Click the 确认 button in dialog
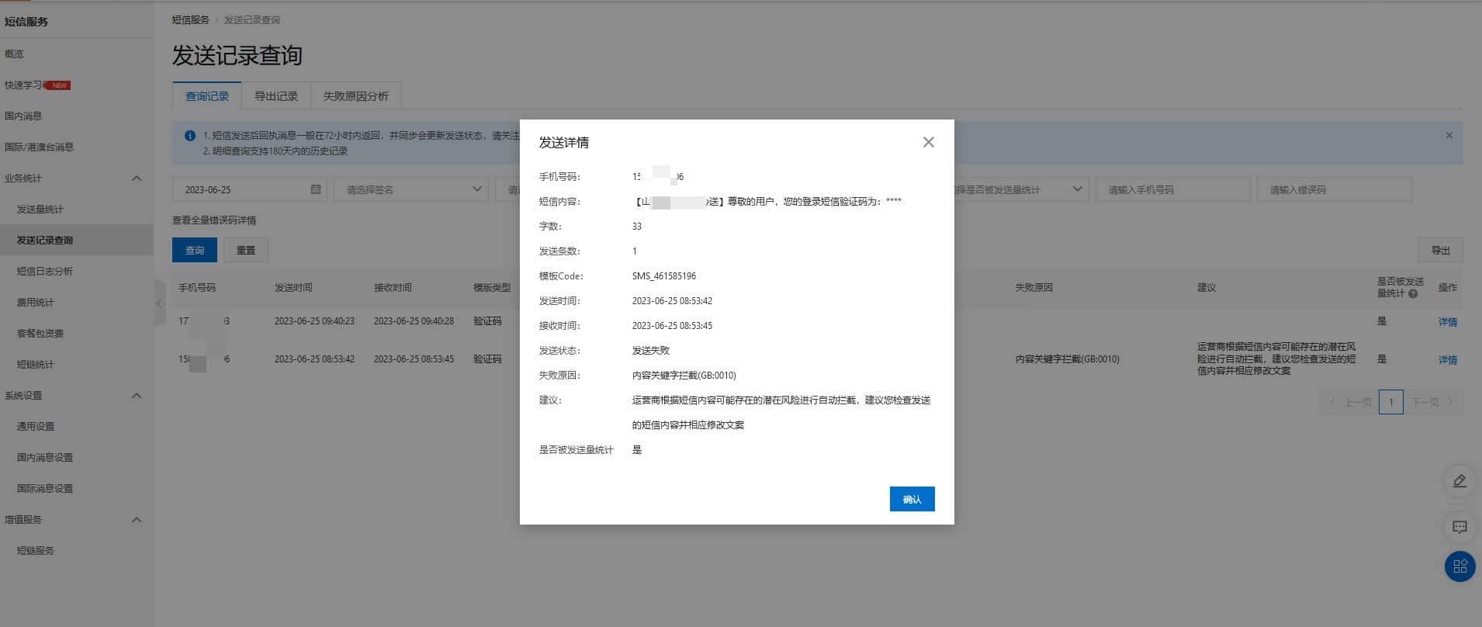Image resolution: width=1482 pixels, height=627 pixels. click(912, 499)
